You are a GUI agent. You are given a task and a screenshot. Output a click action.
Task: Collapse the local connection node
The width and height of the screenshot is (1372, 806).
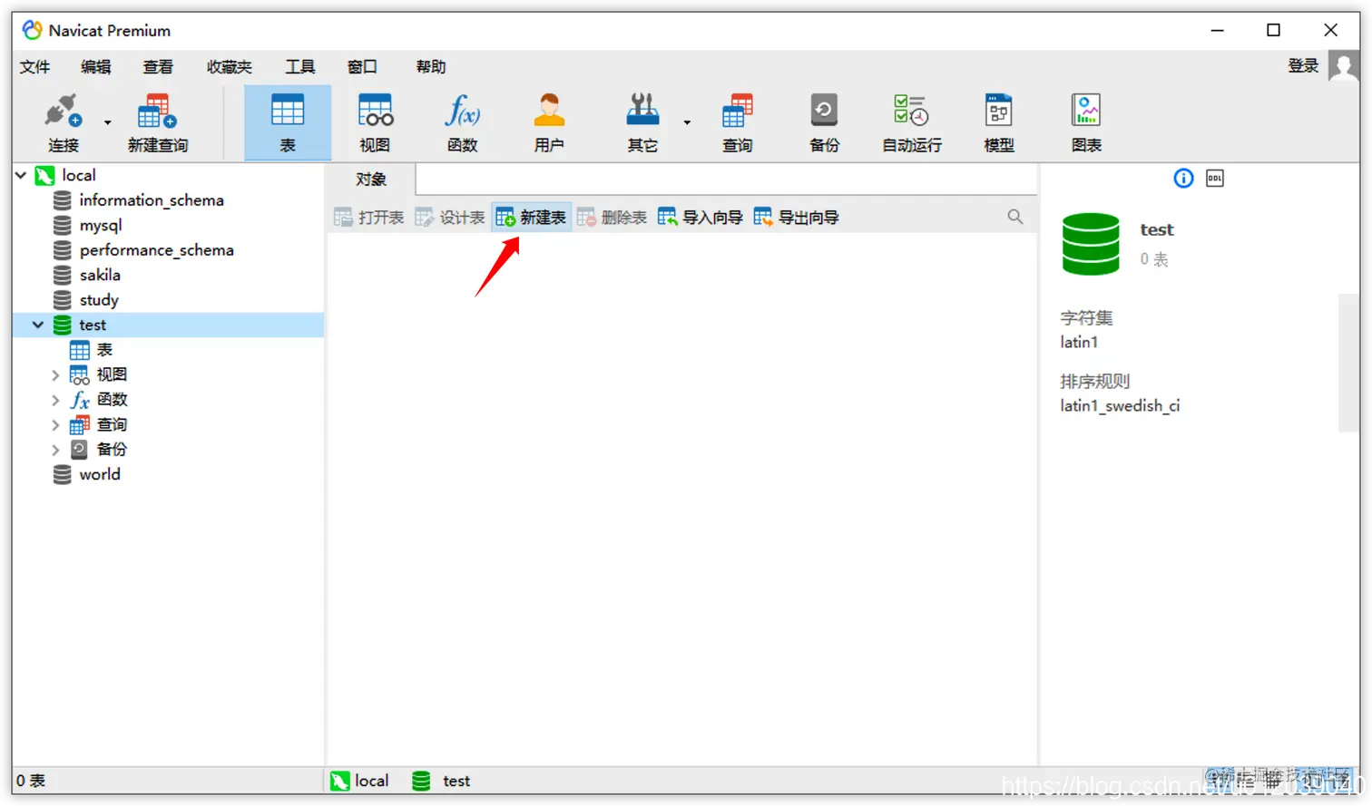[21, 175]
